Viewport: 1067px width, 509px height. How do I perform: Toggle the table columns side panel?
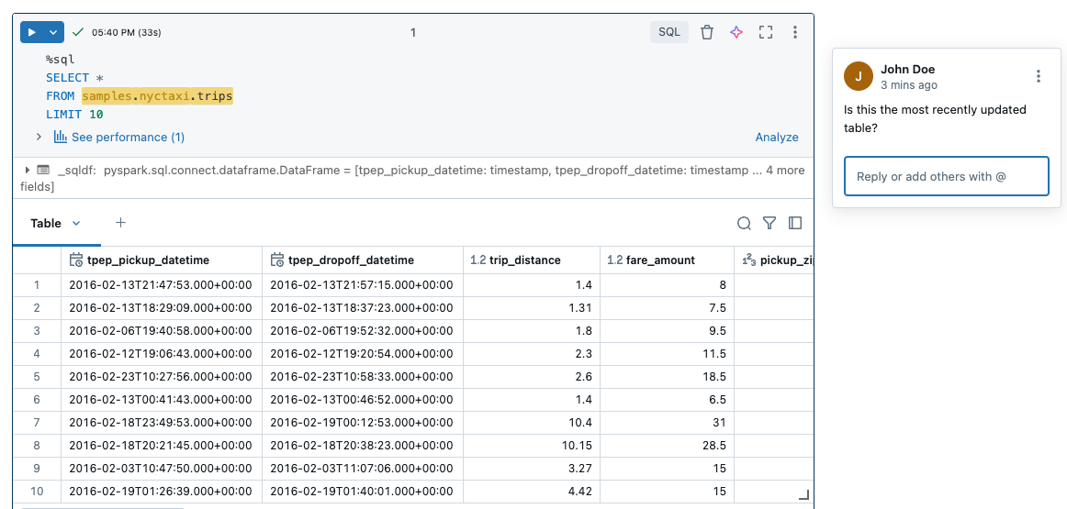tap(795, 223)
